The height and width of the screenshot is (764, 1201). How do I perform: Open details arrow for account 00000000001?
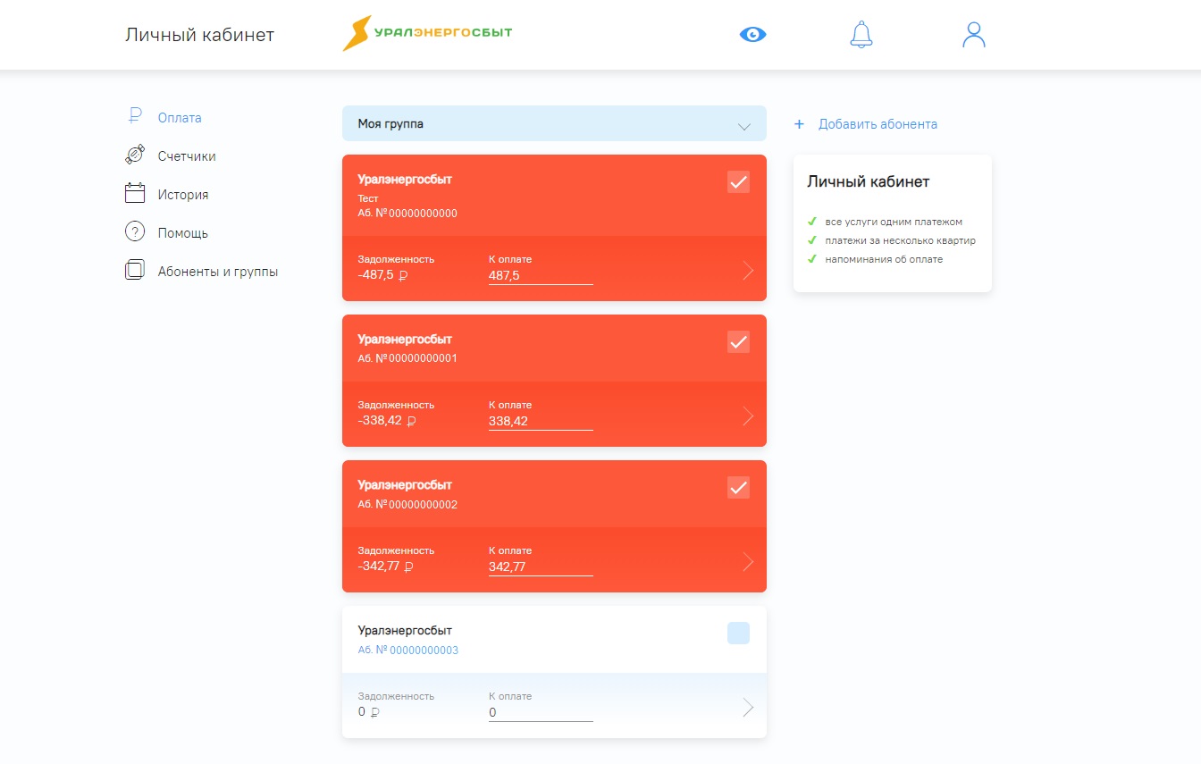[x=748, y=416]
